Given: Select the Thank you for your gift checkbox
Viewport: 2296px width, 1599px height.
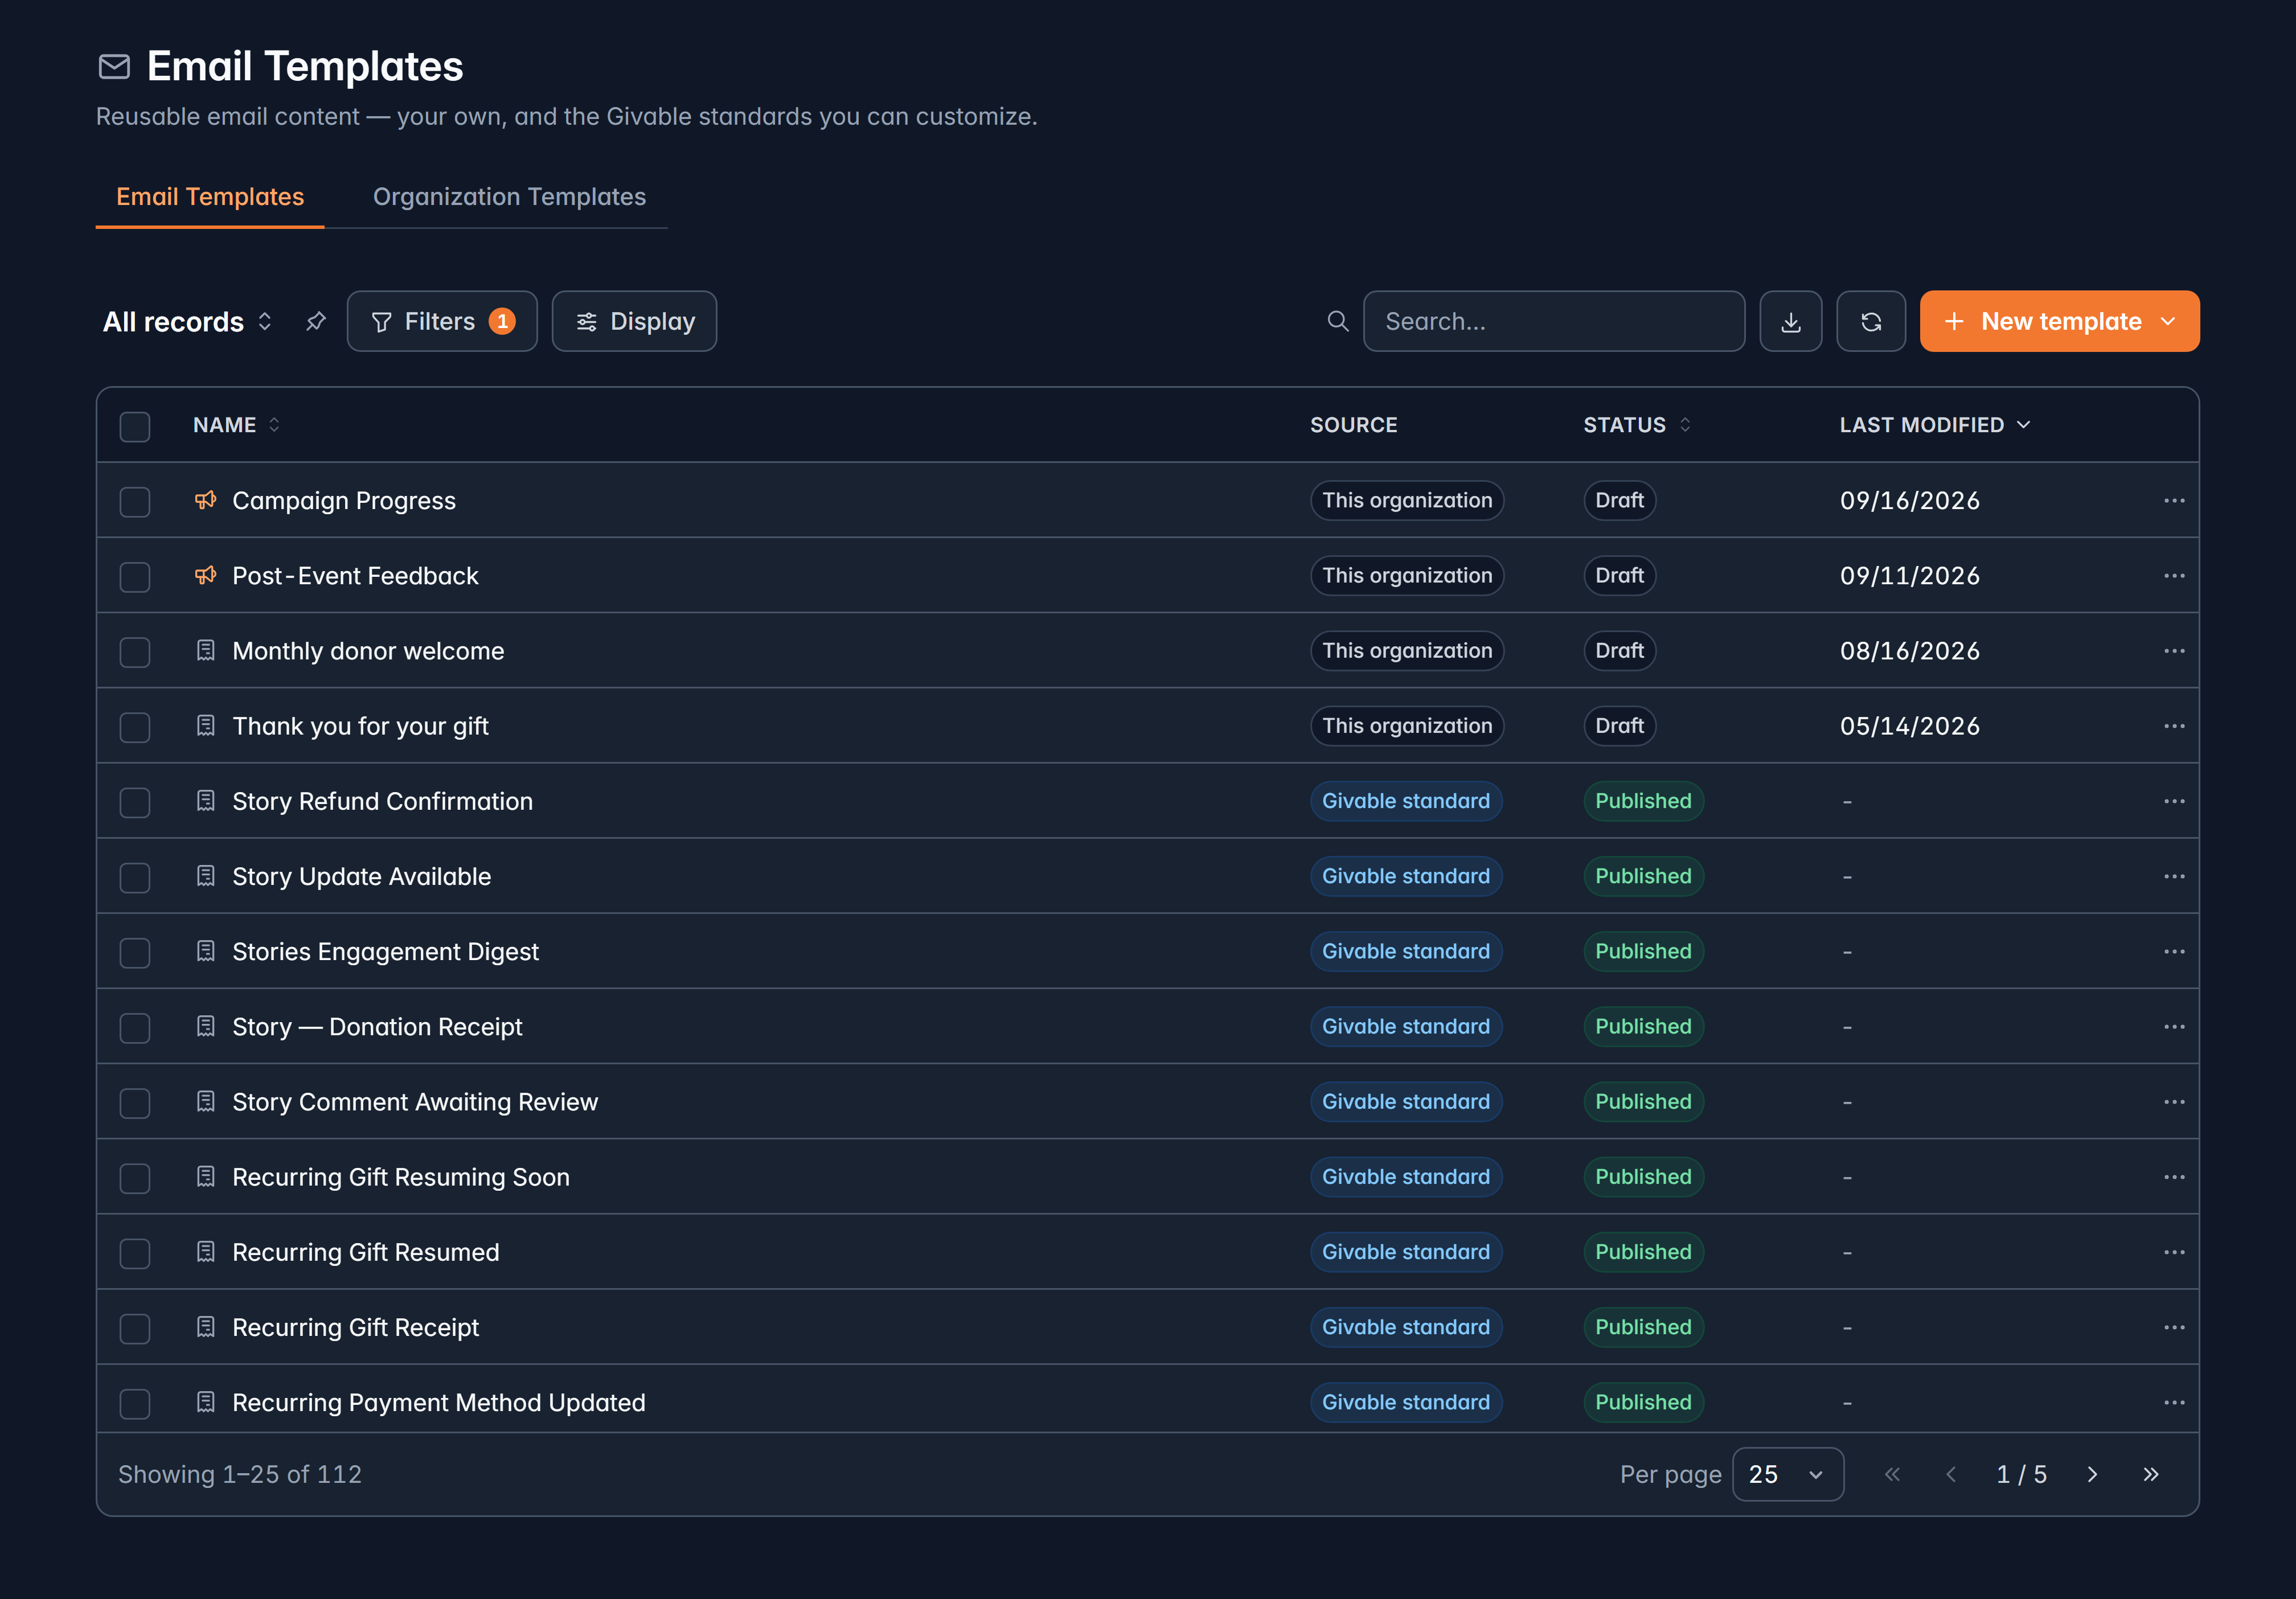Looking at the screenshot, I should 135,727.
